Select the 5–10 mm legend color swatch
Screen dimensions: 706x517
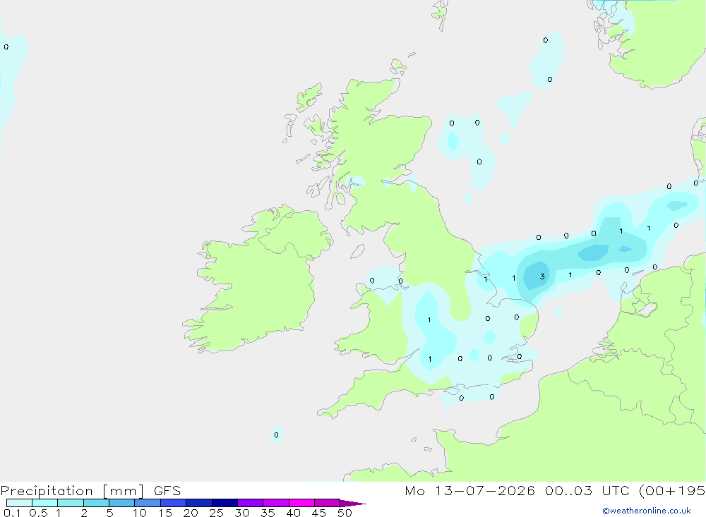click(122, 503)
